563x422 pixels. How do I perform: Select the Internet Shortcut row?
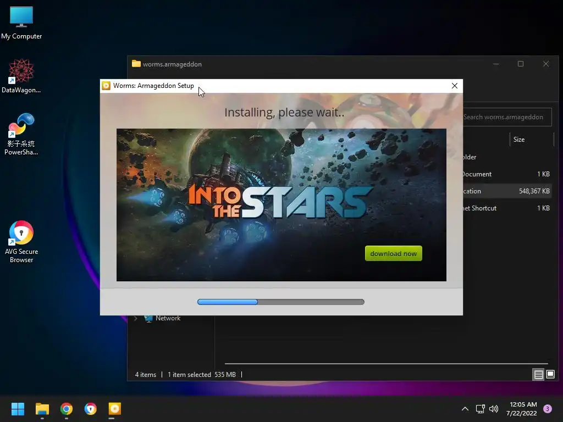pos(507,208)
